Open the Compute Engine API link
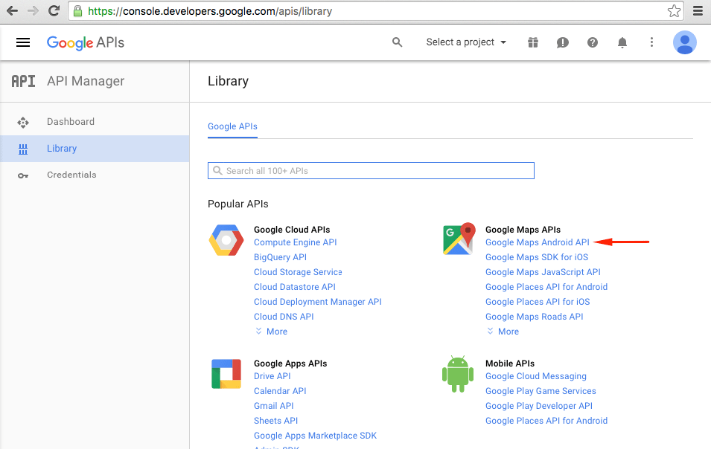Viewport: 711px width, 449px height. pos(295,242)
